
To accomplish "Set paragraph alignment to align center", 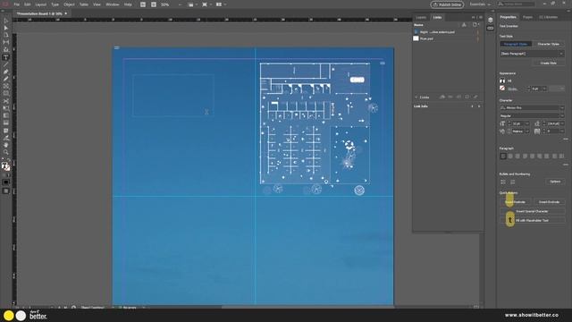I will [x=510, y=157].
